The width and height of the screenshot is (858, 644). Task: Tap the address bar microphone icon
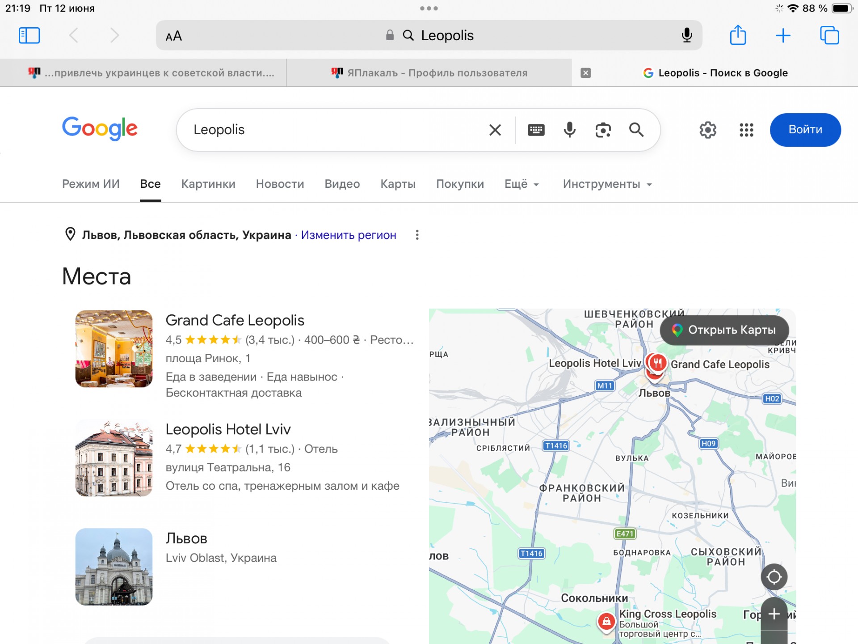click(687, 35)
